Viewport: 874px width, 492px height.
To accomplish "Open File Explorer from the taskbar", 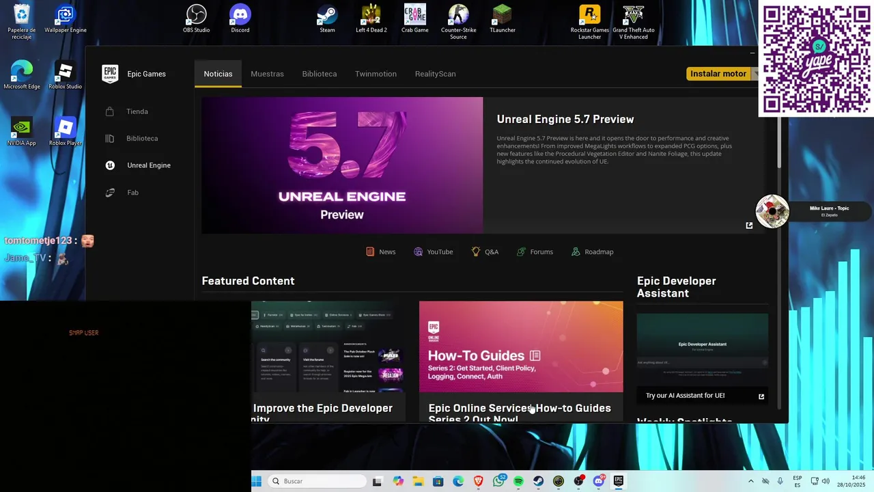I will [418, 481].
